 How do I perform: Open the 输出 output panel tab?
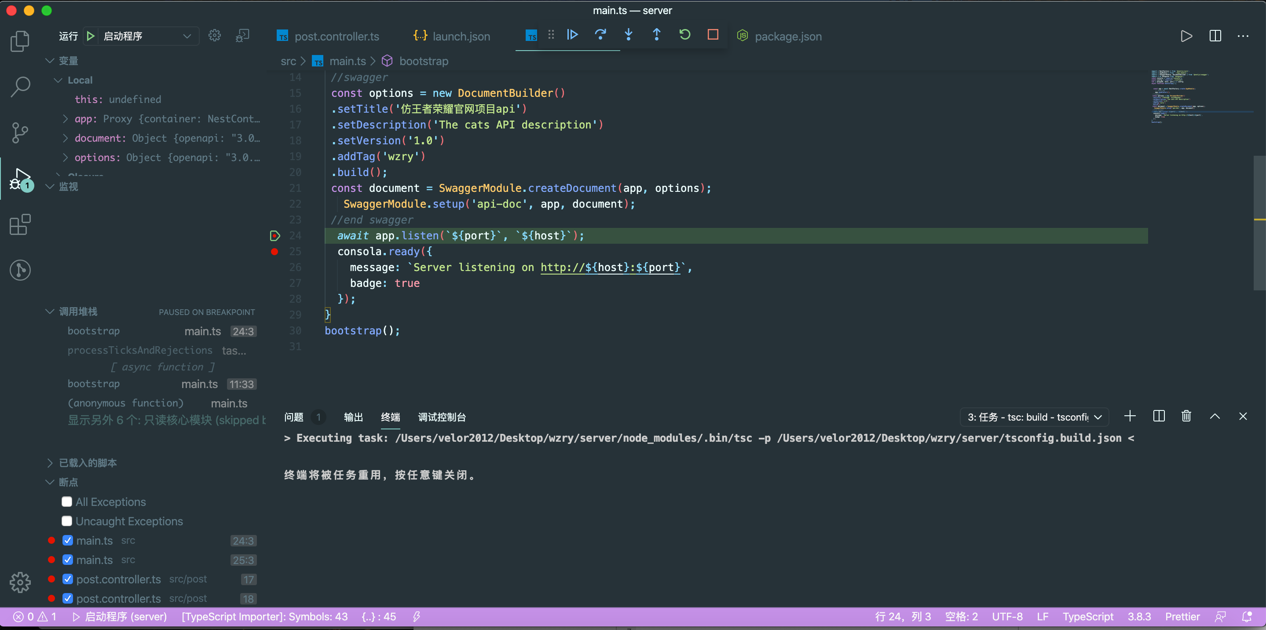click(353, 417)
